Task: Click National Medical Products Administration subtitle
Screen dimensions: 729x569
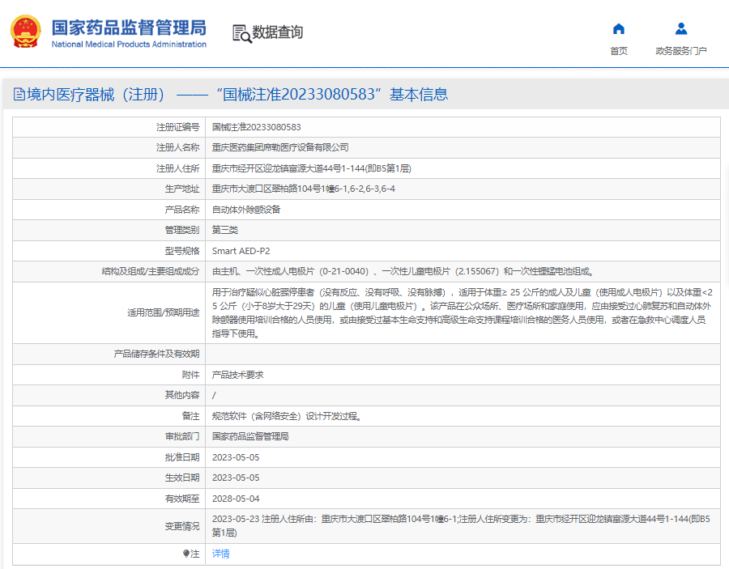Action: click(x=129, y=45)
